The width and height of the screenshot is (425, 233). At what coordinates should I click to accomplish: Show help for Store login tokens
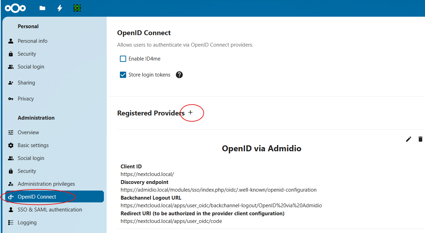click(179, 75)
